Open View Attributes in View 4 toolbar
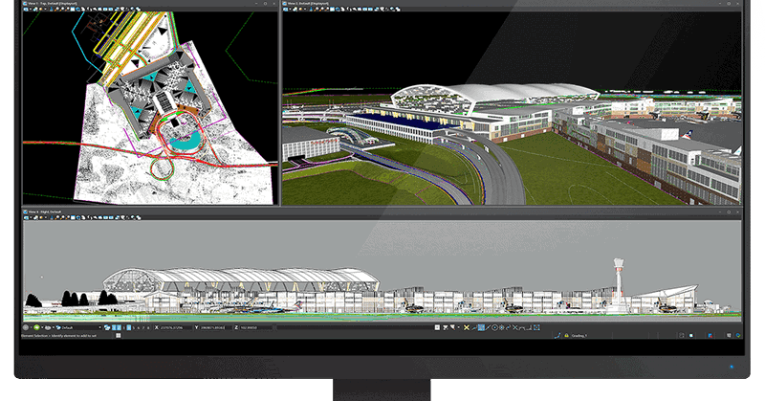This screenshot has height=401, width=765. pyautogui.click(x=26, y=217)
